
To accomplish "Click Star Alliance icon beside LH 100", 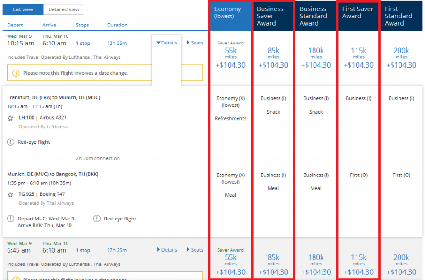I will tap(10, 118).
